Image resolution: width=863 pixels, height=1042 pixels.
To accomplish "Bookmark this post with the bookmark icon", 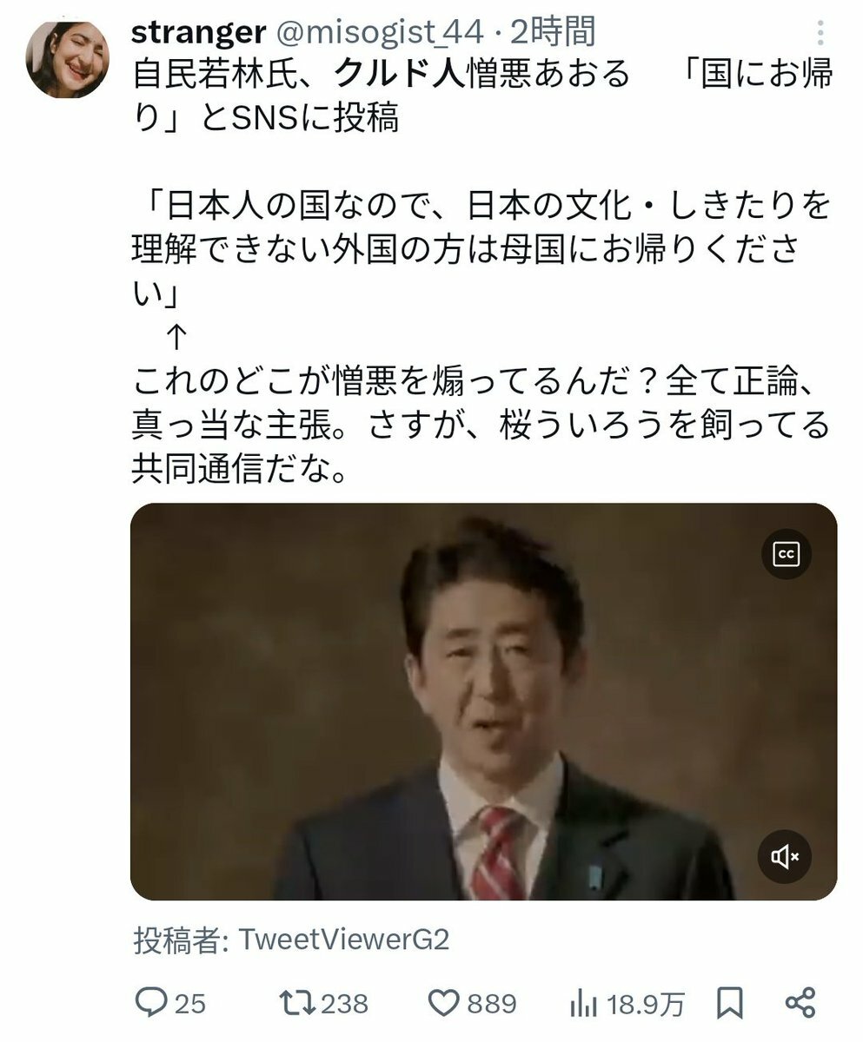I will [x=728, y=1004].
